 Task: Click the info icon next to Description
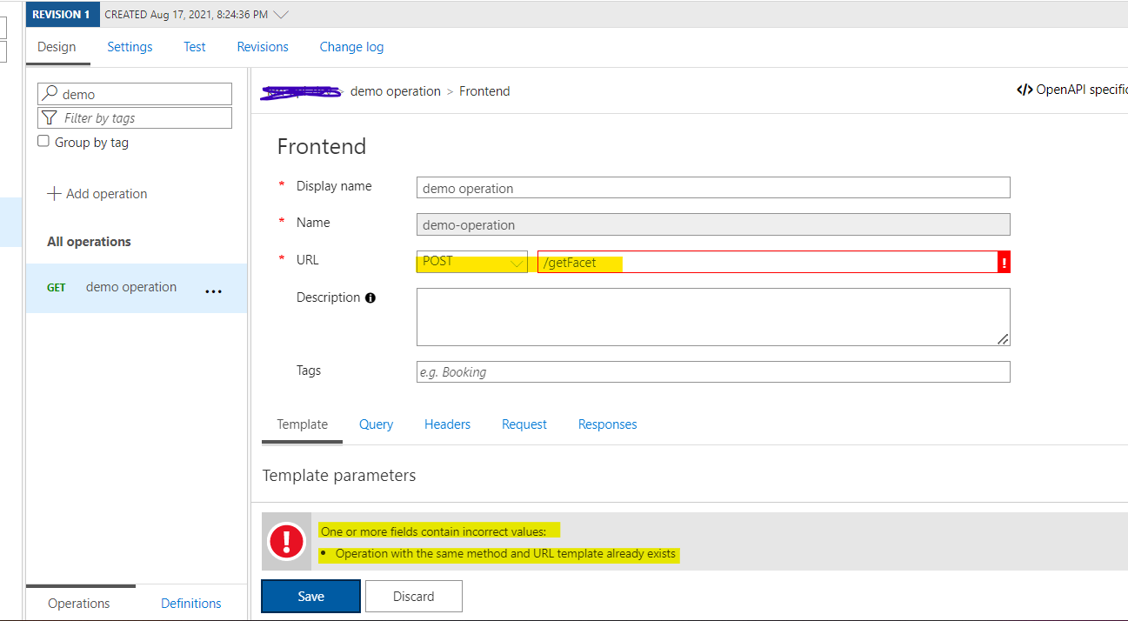(370, 297)
